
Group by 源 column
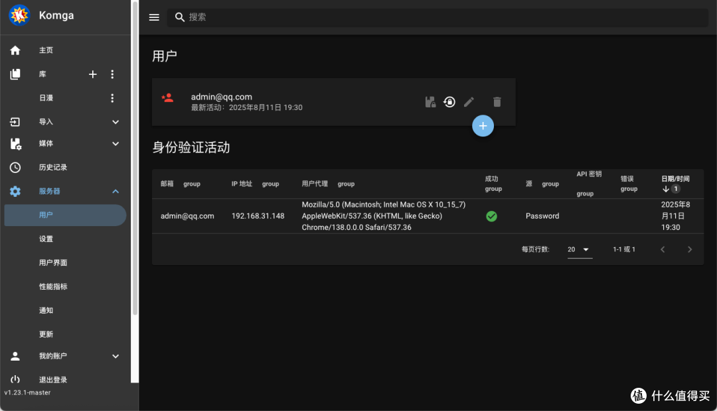tap(550, 184)
